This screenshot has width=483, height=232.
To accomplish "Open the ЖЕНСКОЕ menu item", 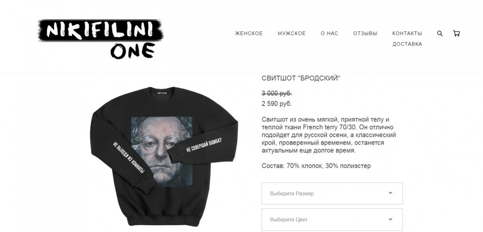I will pos(249,33).
